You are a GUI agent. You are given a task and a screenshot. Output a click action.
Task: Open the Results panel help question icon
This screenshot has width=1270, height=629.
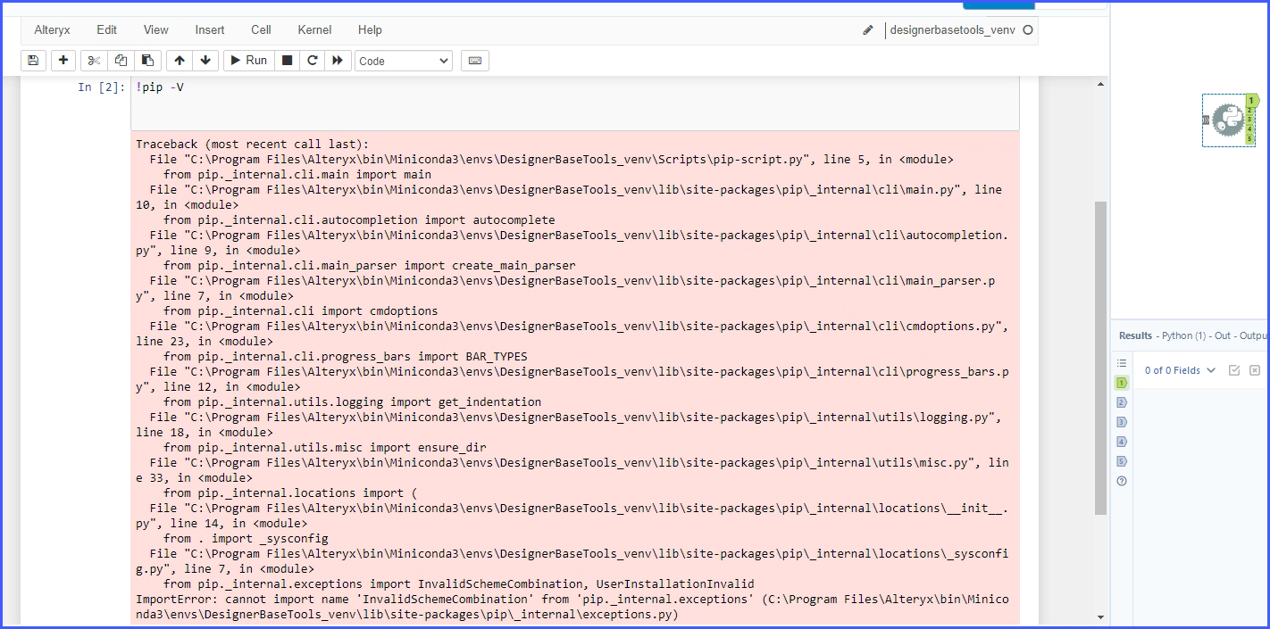[1122, 481]
